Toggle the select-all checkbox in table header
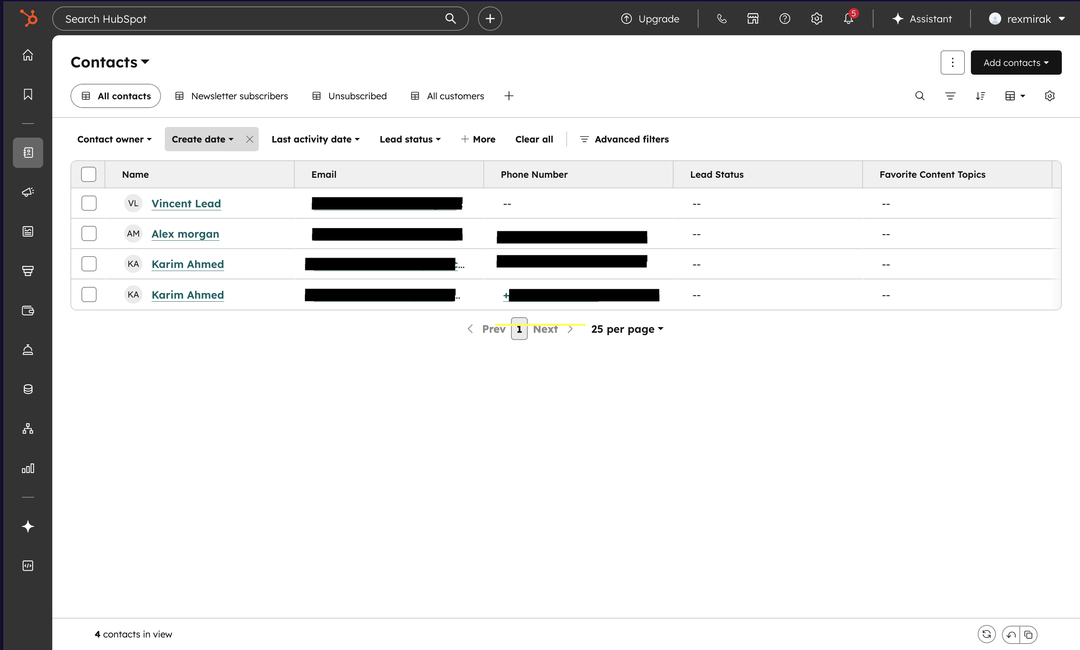This screenshot has width=1080, height=650. [88, 174]
